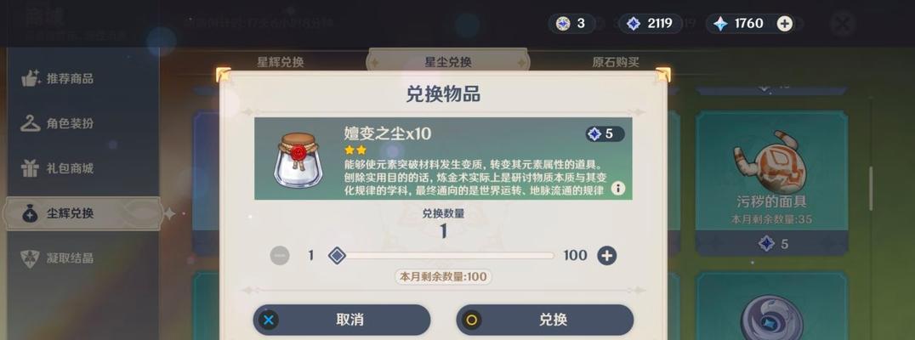
Task: Click the close X at top right
Action: coord(843,24)
